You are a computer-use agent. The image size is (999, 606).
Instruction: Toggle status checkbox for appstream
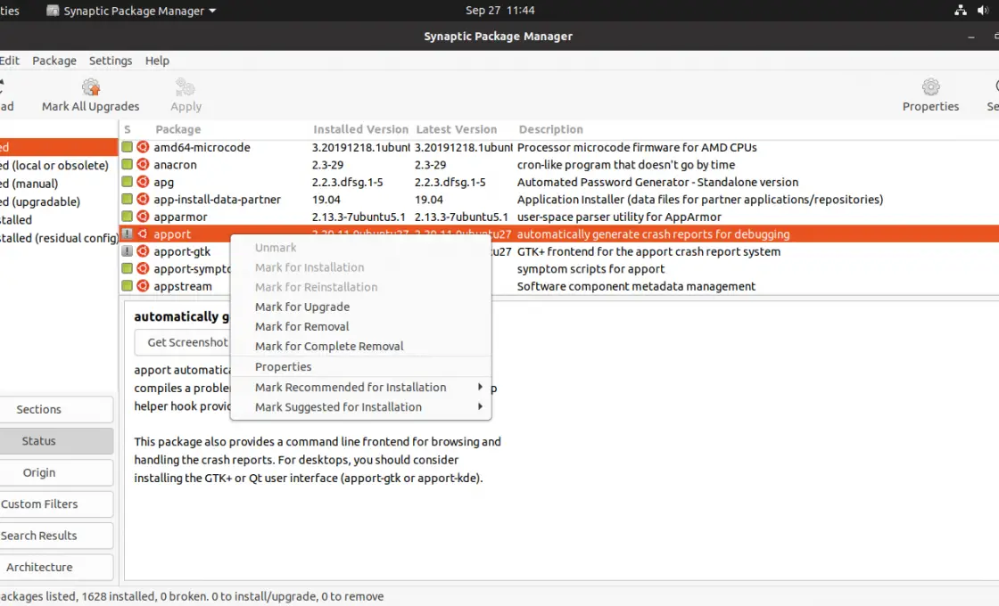(x=128, y=286)
